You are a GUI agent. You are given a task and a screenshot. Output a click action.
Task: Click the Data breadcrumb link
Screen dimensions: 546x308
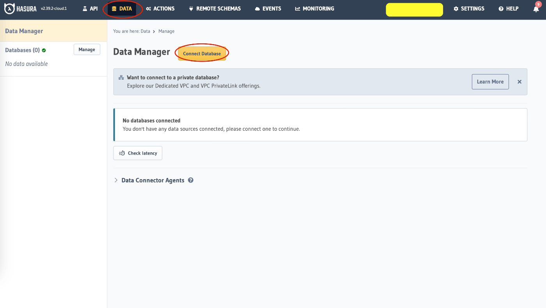(145, 31)
